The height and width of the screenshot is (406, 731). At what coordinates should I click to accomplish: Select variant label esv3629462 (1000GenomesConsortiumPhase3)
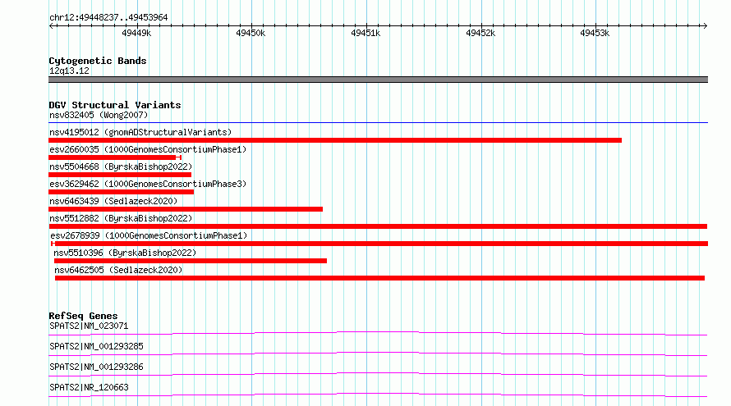(148, 184)
